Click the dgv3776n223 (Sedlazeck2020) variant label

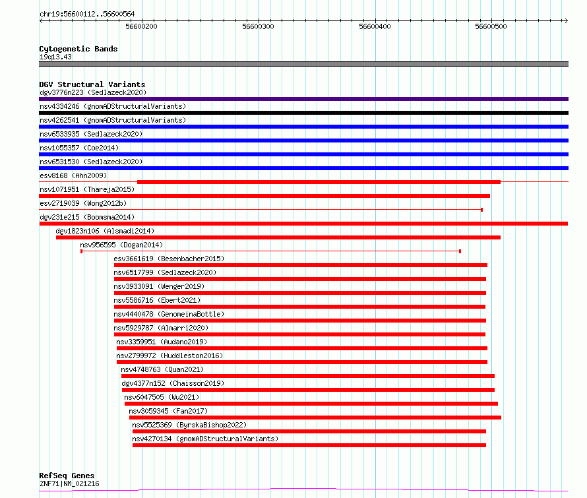[93, 92]
